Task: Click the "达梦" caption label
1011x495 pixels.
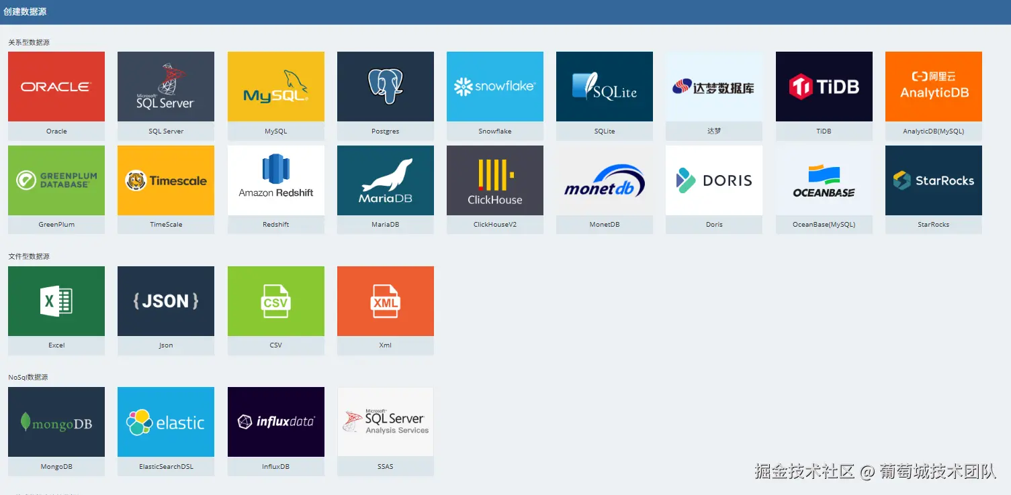Action: point(714,131)
